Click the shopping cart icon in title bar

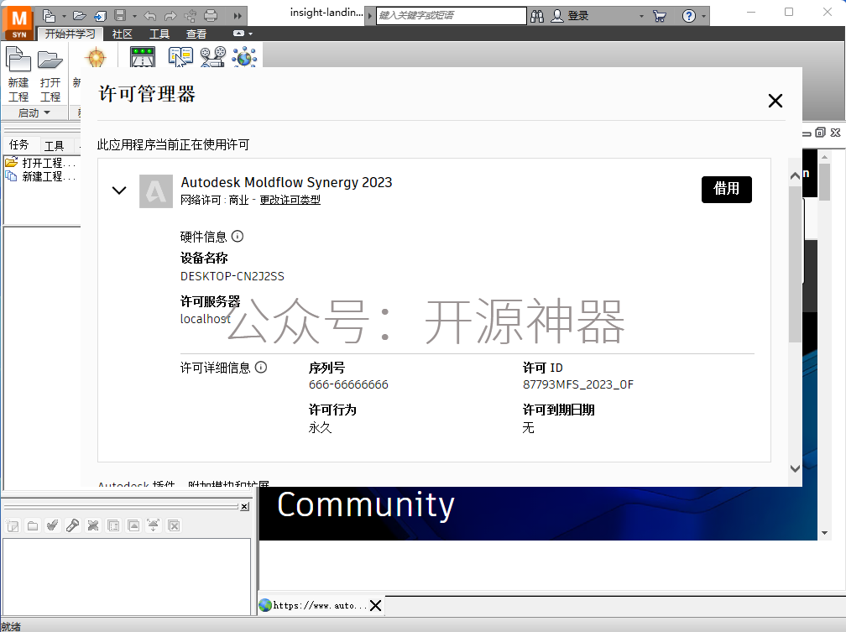659,15
